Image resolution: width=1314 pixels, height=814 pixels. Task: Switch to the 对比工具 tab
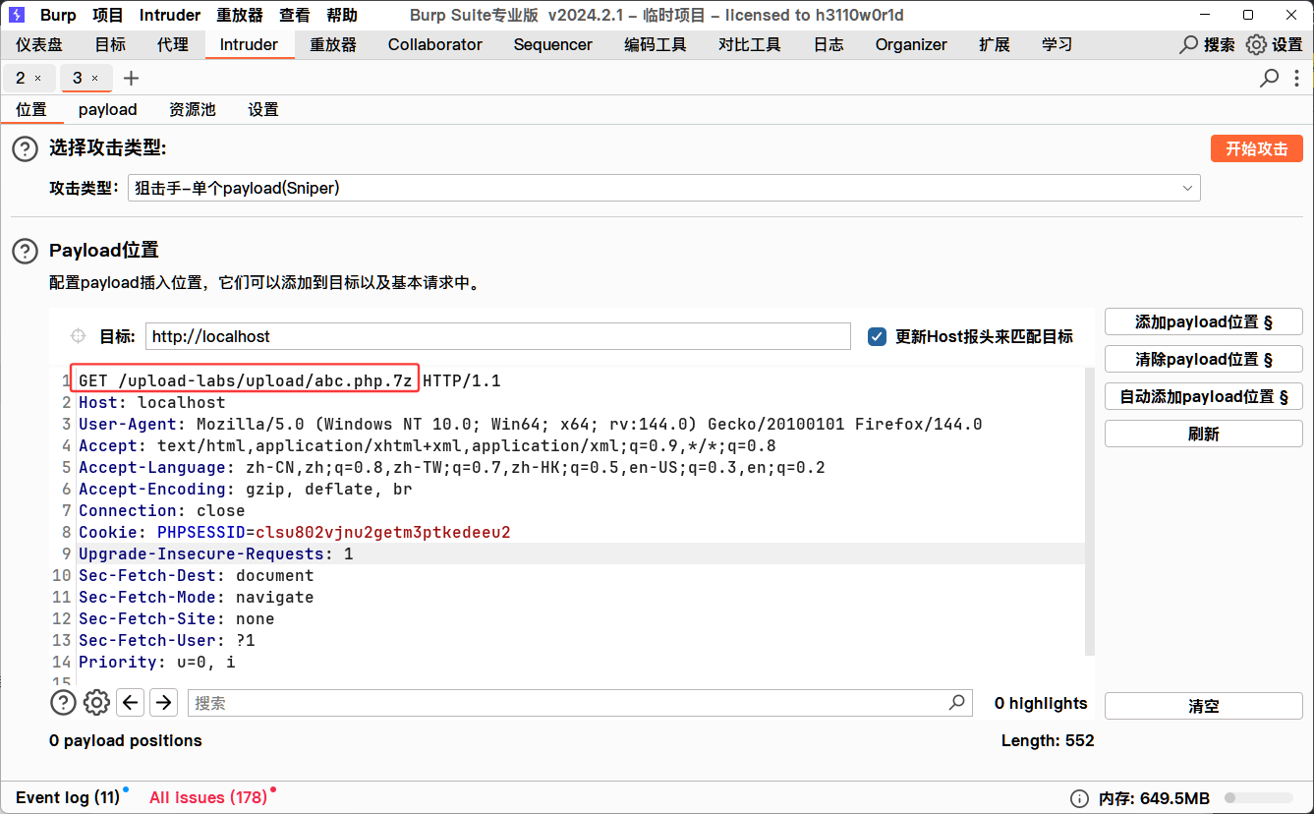pyautogui.click(x=750, y=44)
